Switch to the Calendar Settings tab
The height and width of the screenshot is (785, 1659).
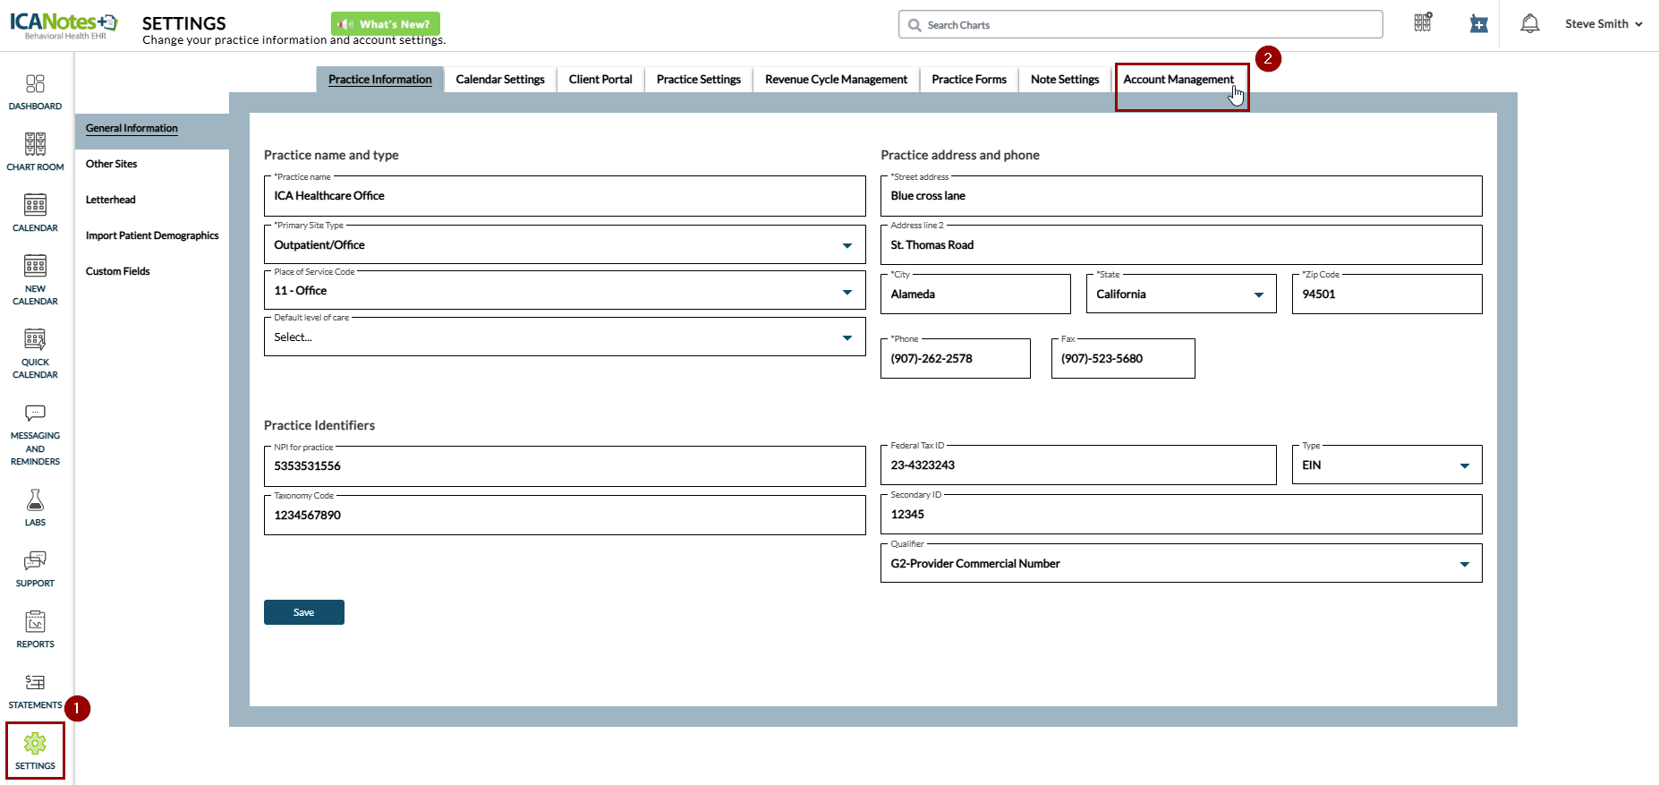499,80
